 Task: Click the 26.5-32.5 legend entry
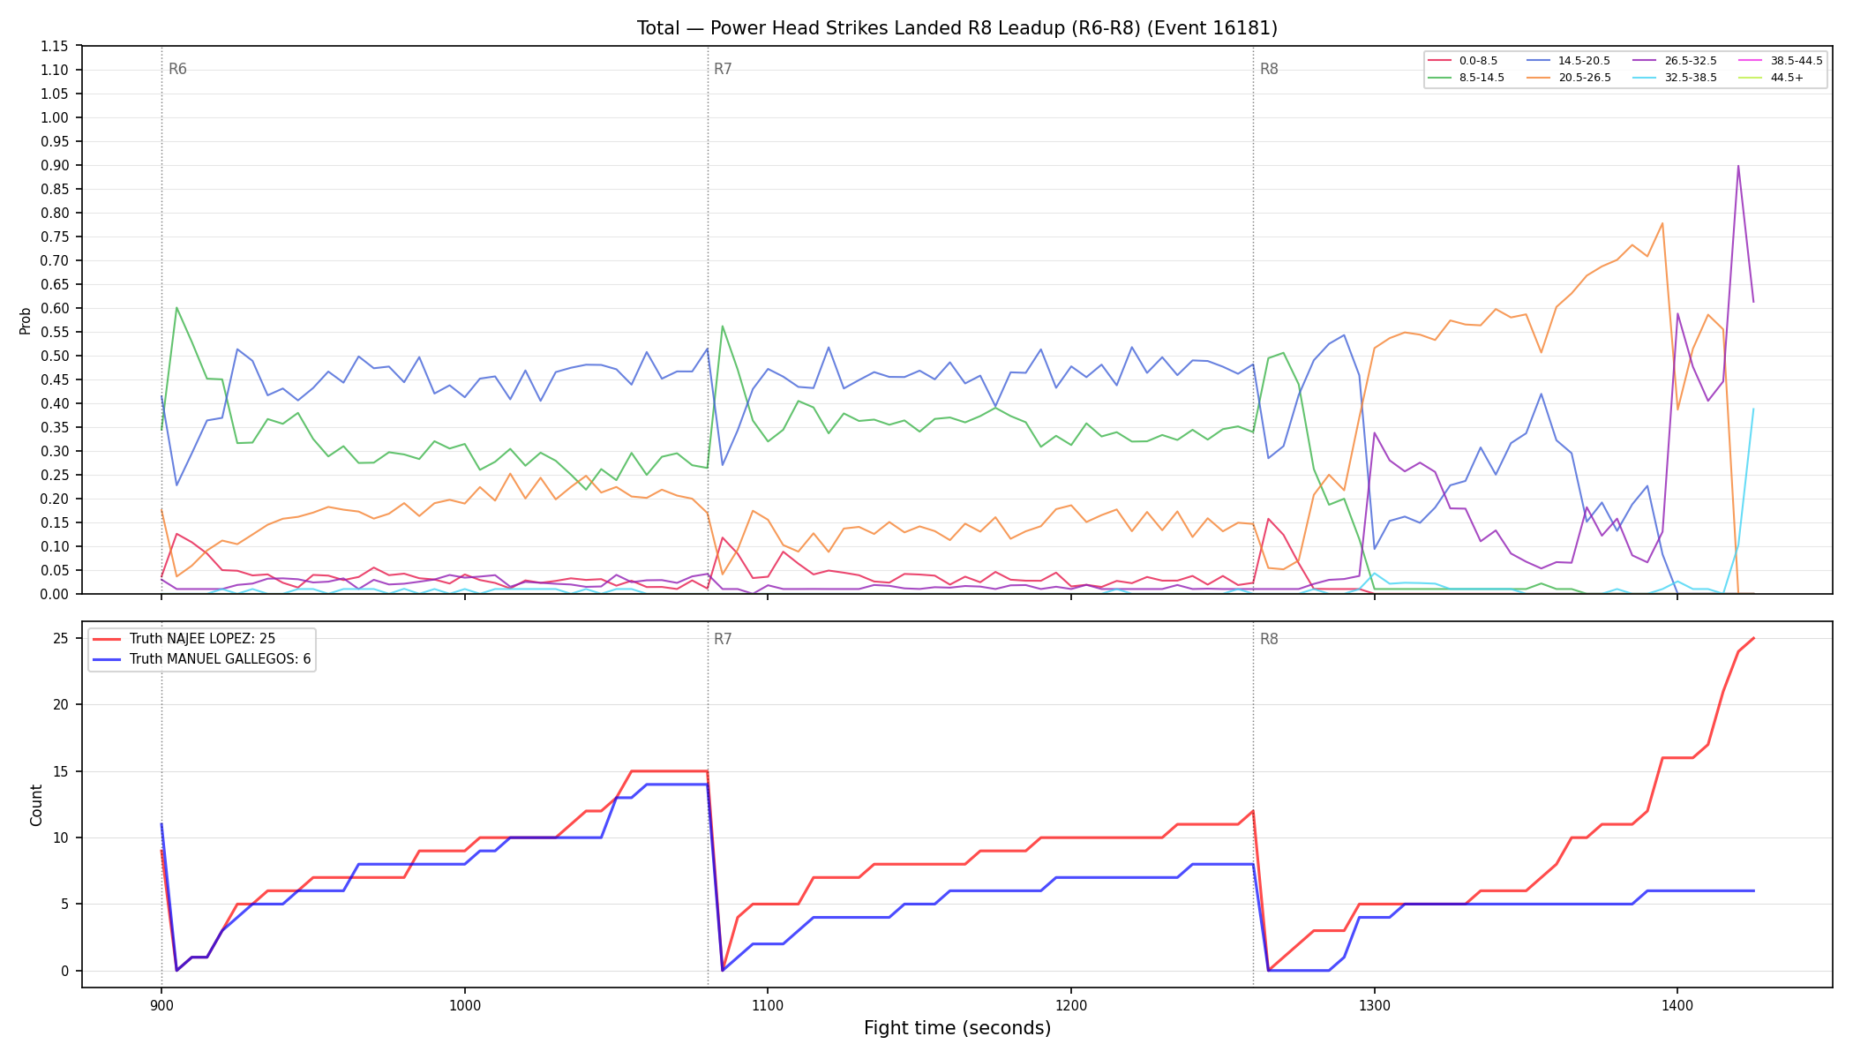click(1676, 61)
